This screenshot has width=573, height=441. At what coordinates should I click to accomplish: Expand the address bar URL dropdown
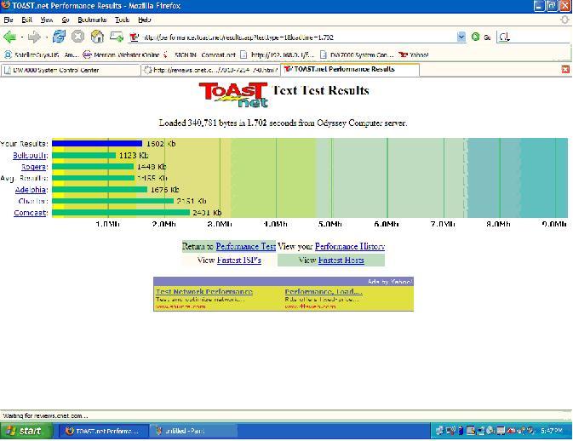pyautogui.click(x=461, y=37)
